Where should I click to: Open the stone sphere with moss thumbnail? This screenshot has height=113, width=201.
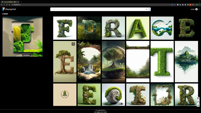click(114, 95)
